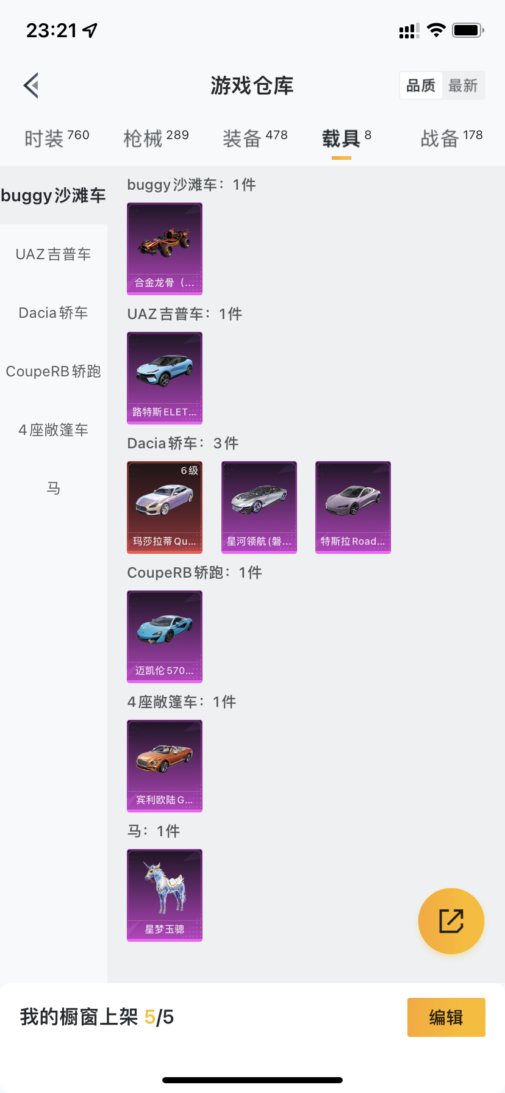Select UAZ吉普车 in sidebar
This screenshot has width=505, height=1093.
[x=54, y=254]
